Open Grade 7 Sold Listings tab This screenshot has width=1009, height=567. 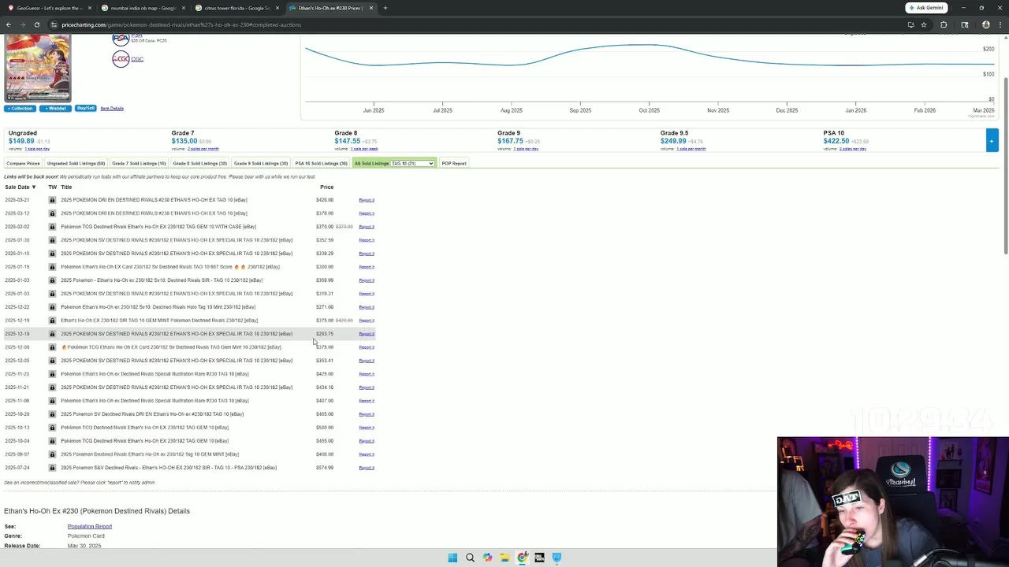(139, 163)
